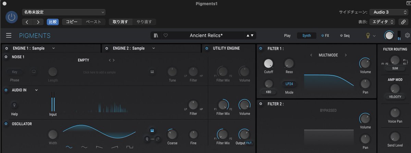Click the Ancient Relics preset name
Image resolution: width=411 pixels, height=153 pixels.
point(206,35)
